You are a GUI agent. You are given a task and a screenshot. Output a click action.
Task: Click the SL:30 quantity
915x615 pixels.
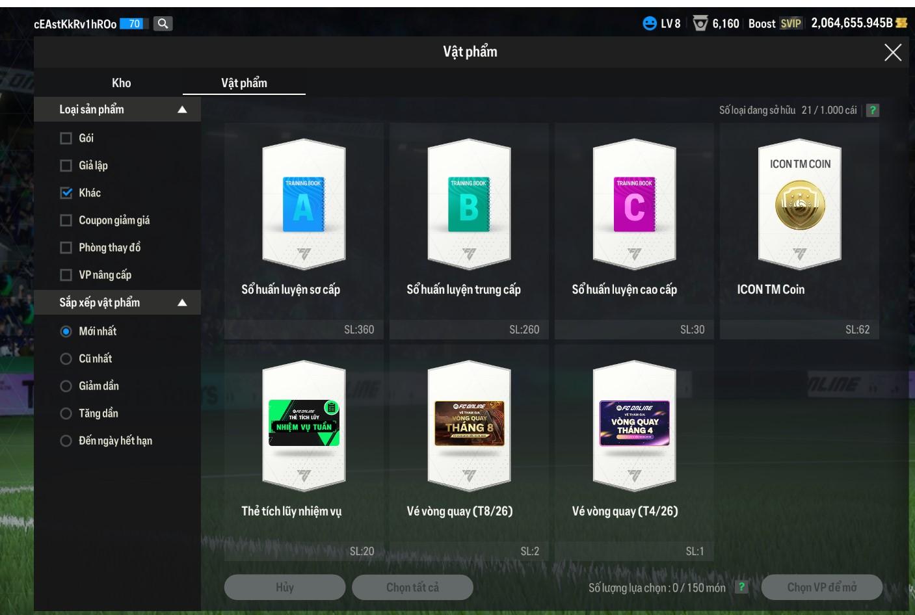[693, 330]
